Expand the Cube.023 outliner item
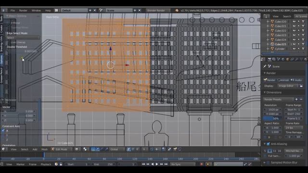Screen dimensions: 308x173 pyautogui.click(x=268, y=35)
